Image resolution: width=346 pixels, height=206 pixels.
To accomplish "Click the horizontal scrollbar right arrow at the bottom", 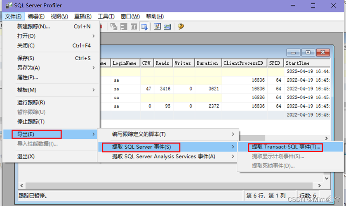I will (x=319, y=186).
